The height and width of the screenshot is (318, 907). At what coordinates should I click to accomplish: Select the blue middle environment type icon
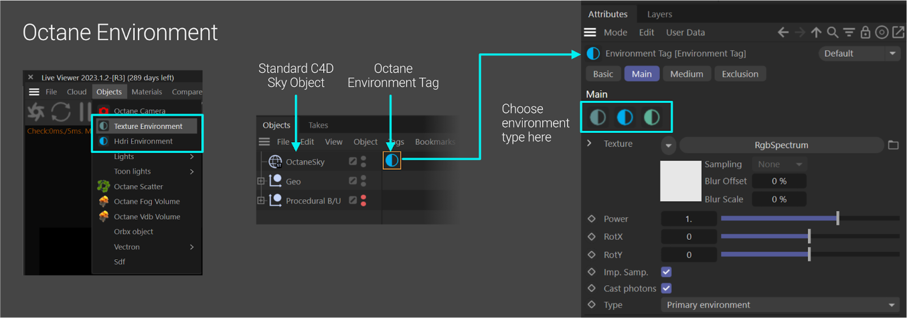click(625, 117)
